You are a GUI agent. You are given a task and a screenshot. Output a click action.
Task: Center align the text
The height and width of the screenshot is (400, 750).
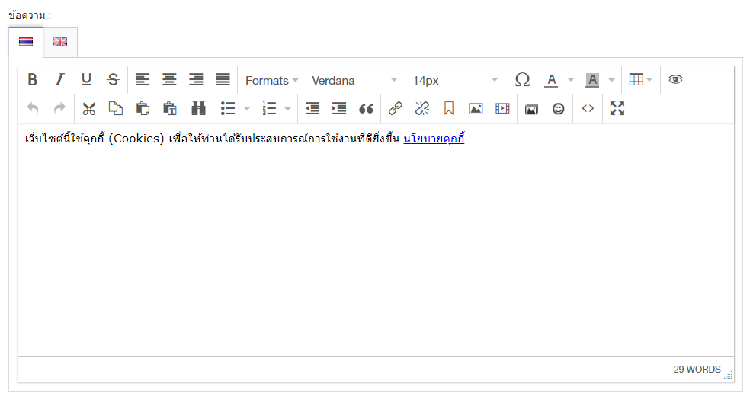(169, 80)
